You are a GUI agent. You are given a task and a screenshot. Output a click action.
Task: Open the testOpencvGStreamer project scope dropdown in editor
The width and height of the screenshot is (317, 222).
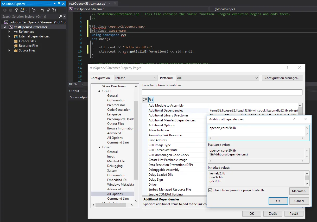138,9
